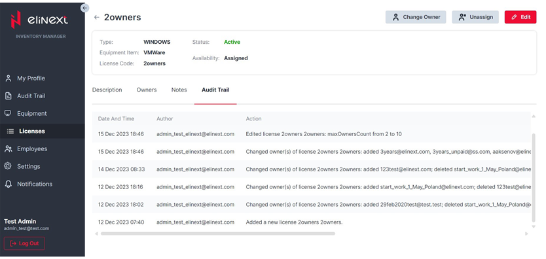
Task: Click the Equipment monitor icon
Action: pos(9,113)
